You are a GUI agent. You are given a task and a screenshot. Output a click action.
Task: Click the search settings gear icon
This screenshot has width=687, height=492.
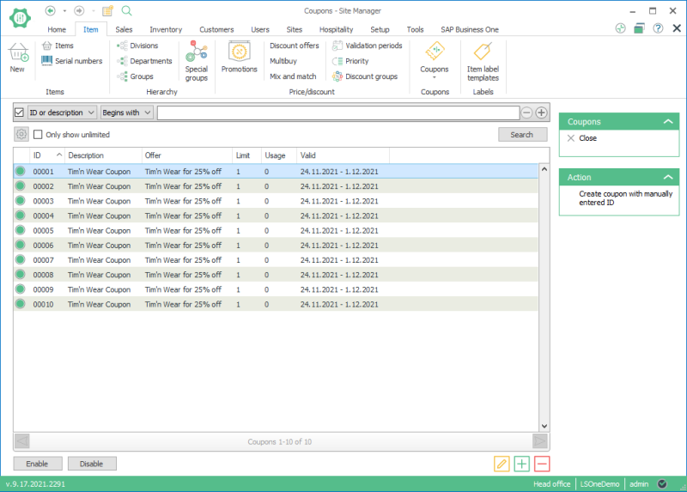[21, 134]
